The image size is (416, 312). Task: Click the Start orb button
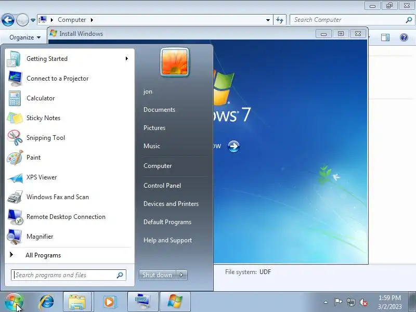point(14,302)
